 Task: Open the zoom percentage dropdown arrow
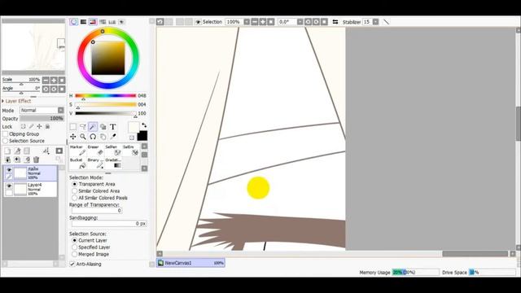click(247, 22)
